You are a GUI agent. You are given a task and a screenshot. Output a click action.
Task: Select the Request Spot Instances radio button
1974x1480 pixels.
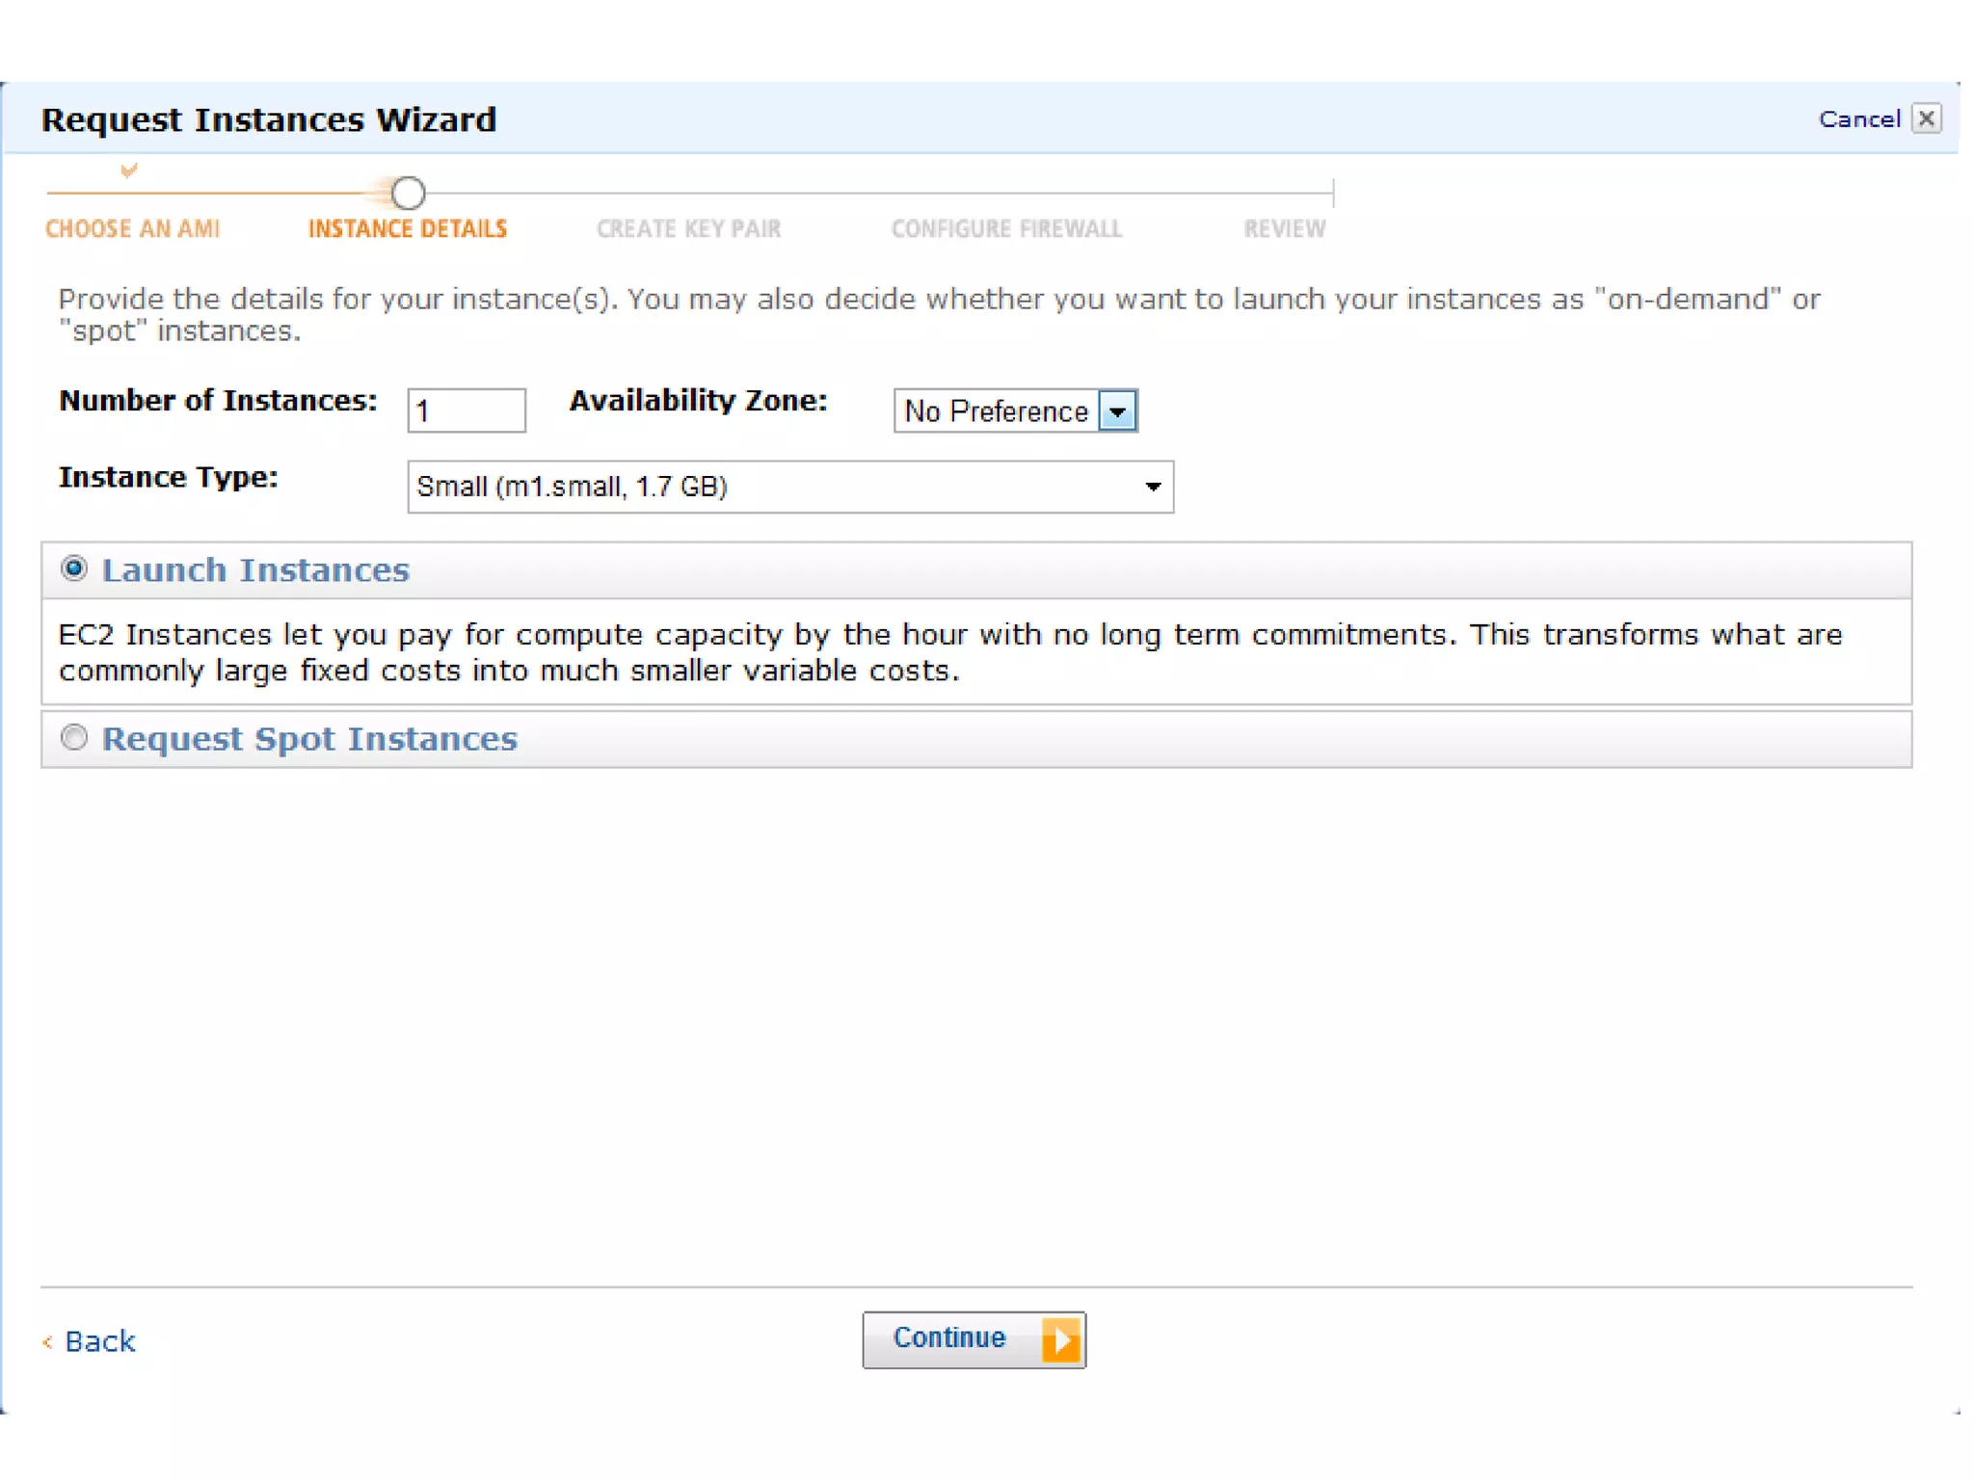pos(74,738)
